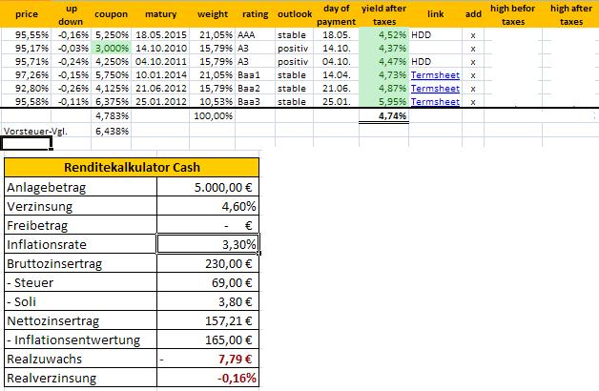599x391 pixels.
Task: Click the coupon column header
Action: point(111,16)
